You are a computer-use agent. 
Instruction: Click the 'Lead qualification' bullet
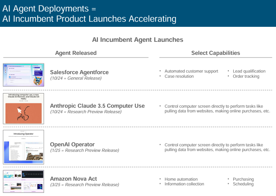coord(249,71)
